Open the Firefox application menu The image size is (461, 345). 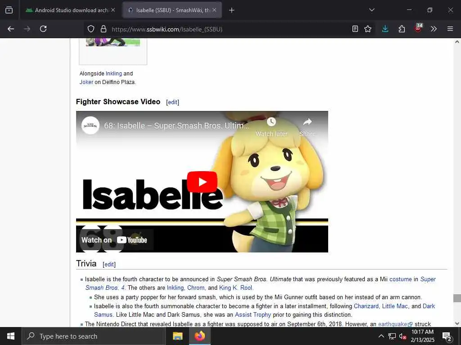click(x=450, y=29)
